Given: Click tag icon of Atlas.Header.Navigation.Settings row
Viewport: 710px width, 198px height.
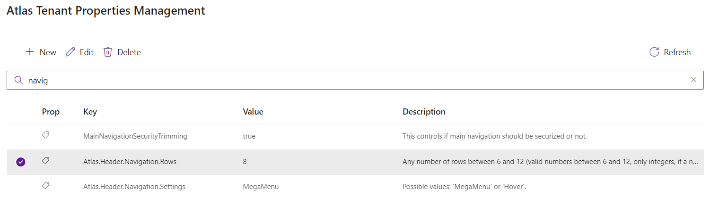Looking at the screenshot, I should click(x=45, y=186).
